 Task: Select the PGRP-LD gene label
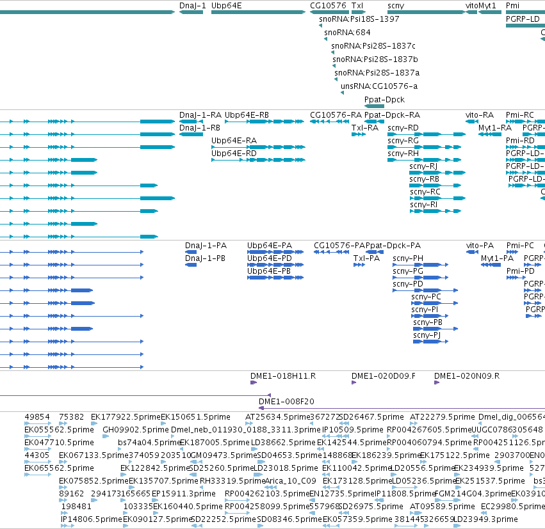tap(523, 19)
